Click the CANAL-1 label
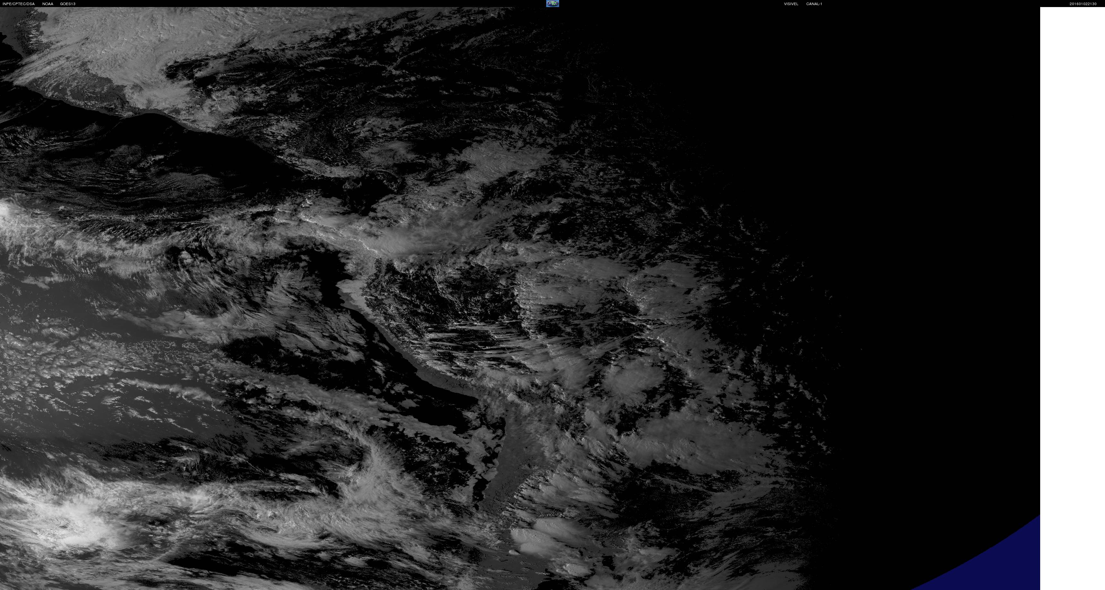The width and height of the screenshot is (1105, 590). (814, 4)
